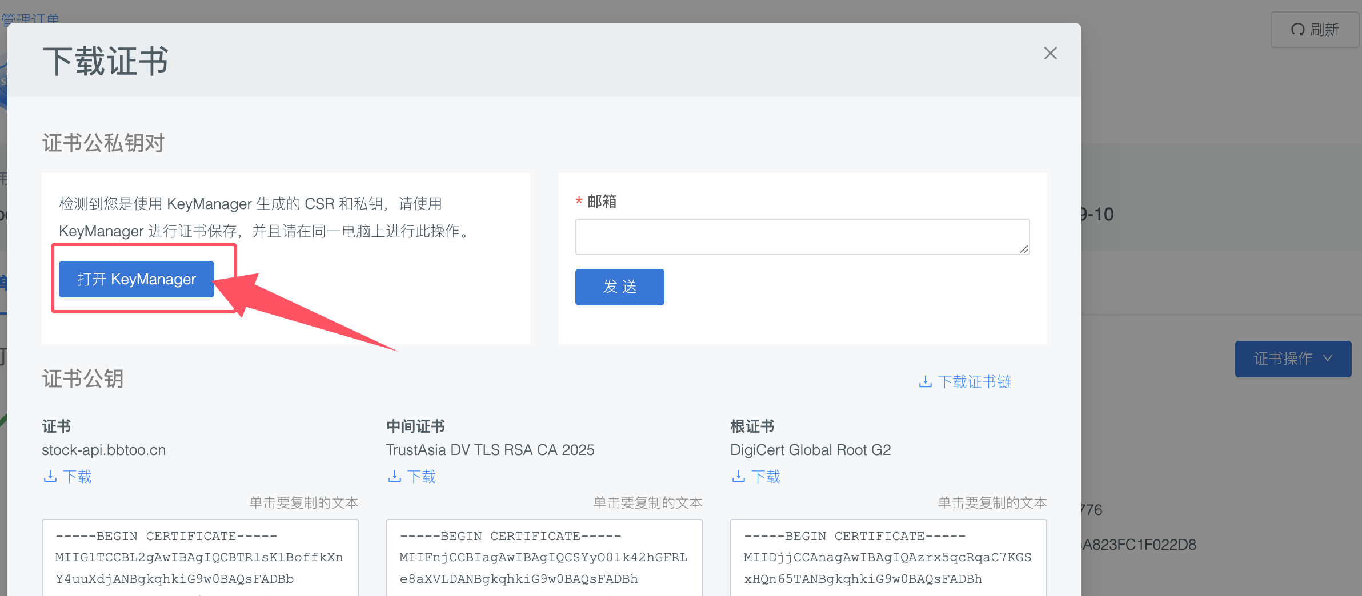
Task: Click download icon under TrustAsia DV TLS RSA
Action: (394, 476)
